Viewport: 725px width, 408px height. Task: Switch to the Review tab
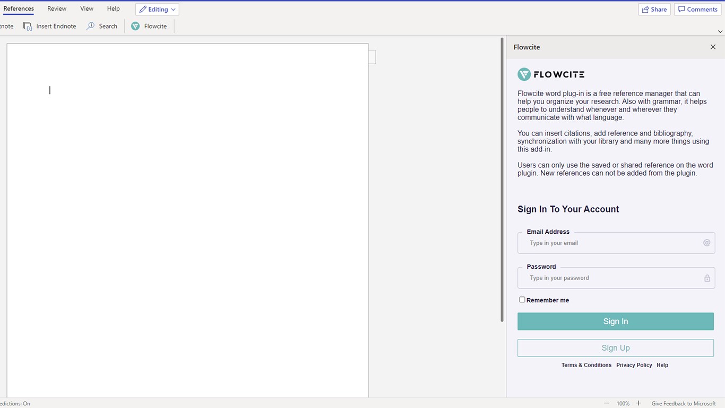(57, 8)
